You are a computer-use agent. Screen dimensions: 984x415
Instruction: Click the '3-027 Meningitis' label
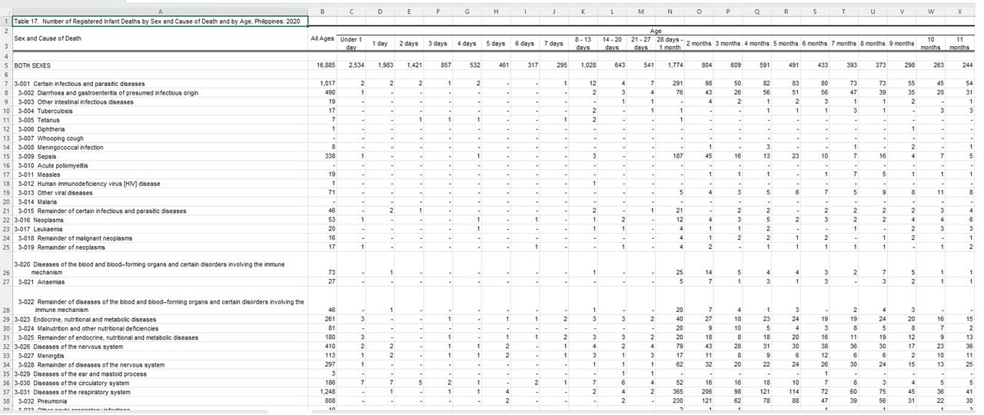coord(42,356)
